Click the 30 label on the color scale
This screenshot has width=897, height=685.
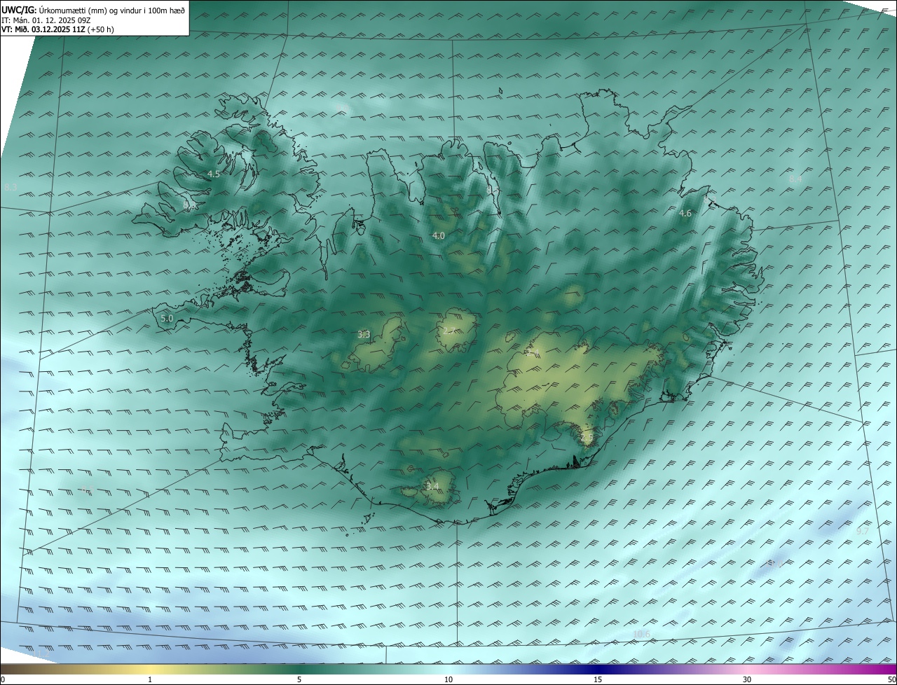coord(747,679)
